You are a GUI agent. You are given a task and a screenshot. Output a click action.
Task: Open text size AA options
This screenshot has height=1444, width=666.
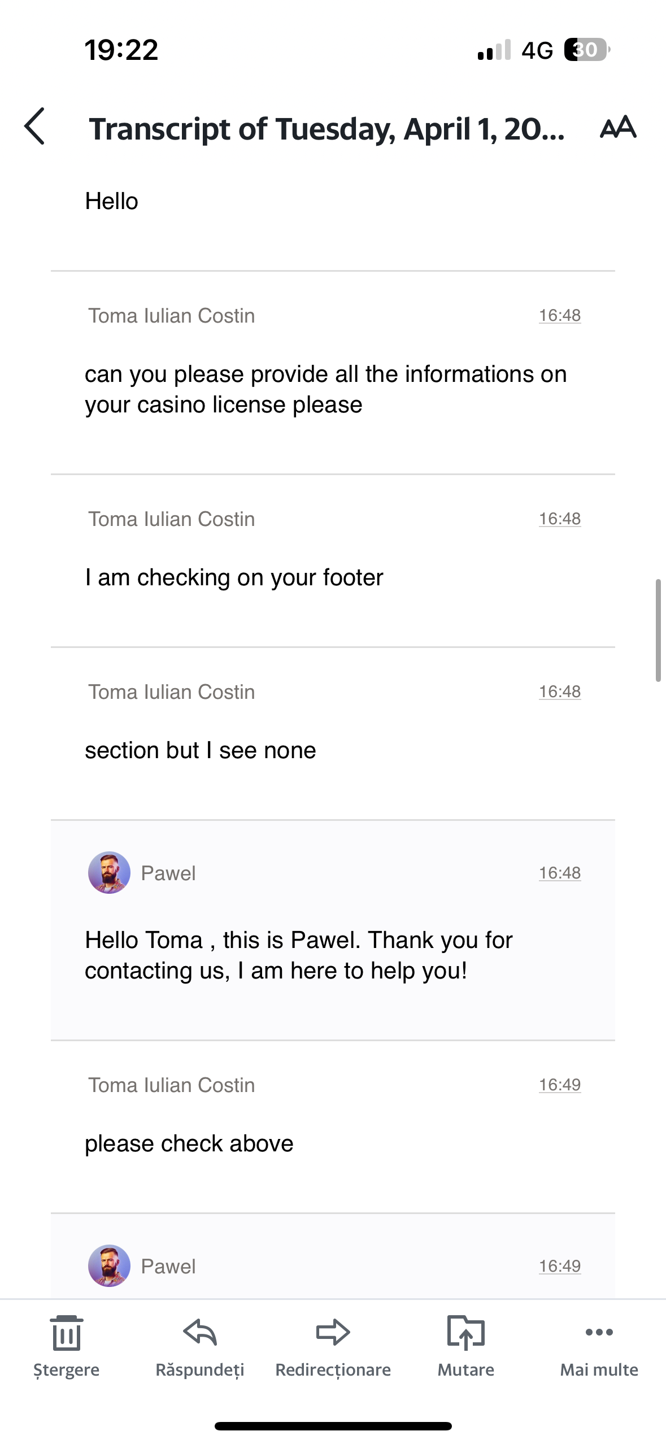[x=618, y=127]
